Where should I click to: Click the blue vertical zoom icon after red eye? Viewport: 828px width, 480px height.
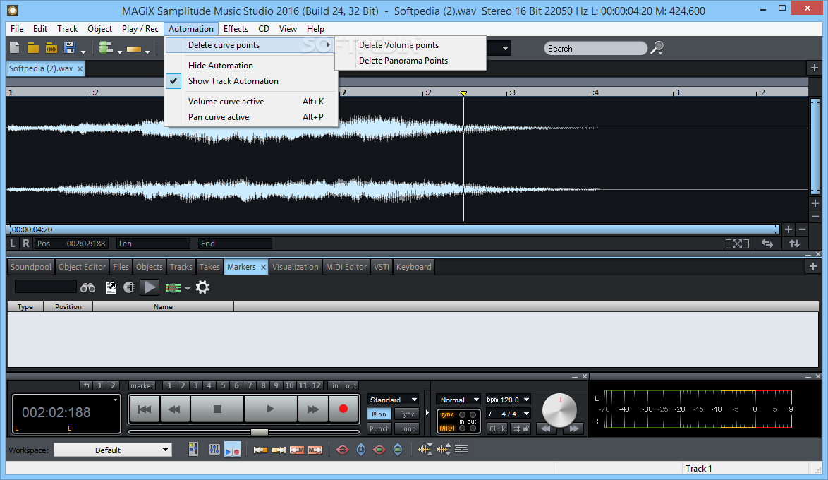click(x=361, y=450)
